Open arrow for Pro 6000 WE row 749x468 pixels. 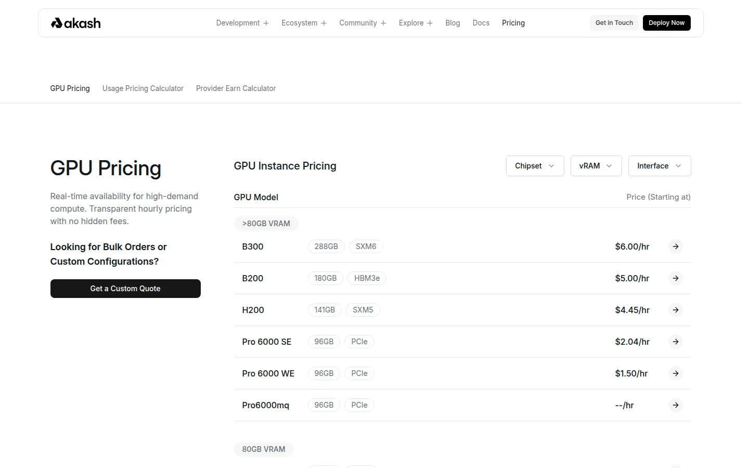675,373
